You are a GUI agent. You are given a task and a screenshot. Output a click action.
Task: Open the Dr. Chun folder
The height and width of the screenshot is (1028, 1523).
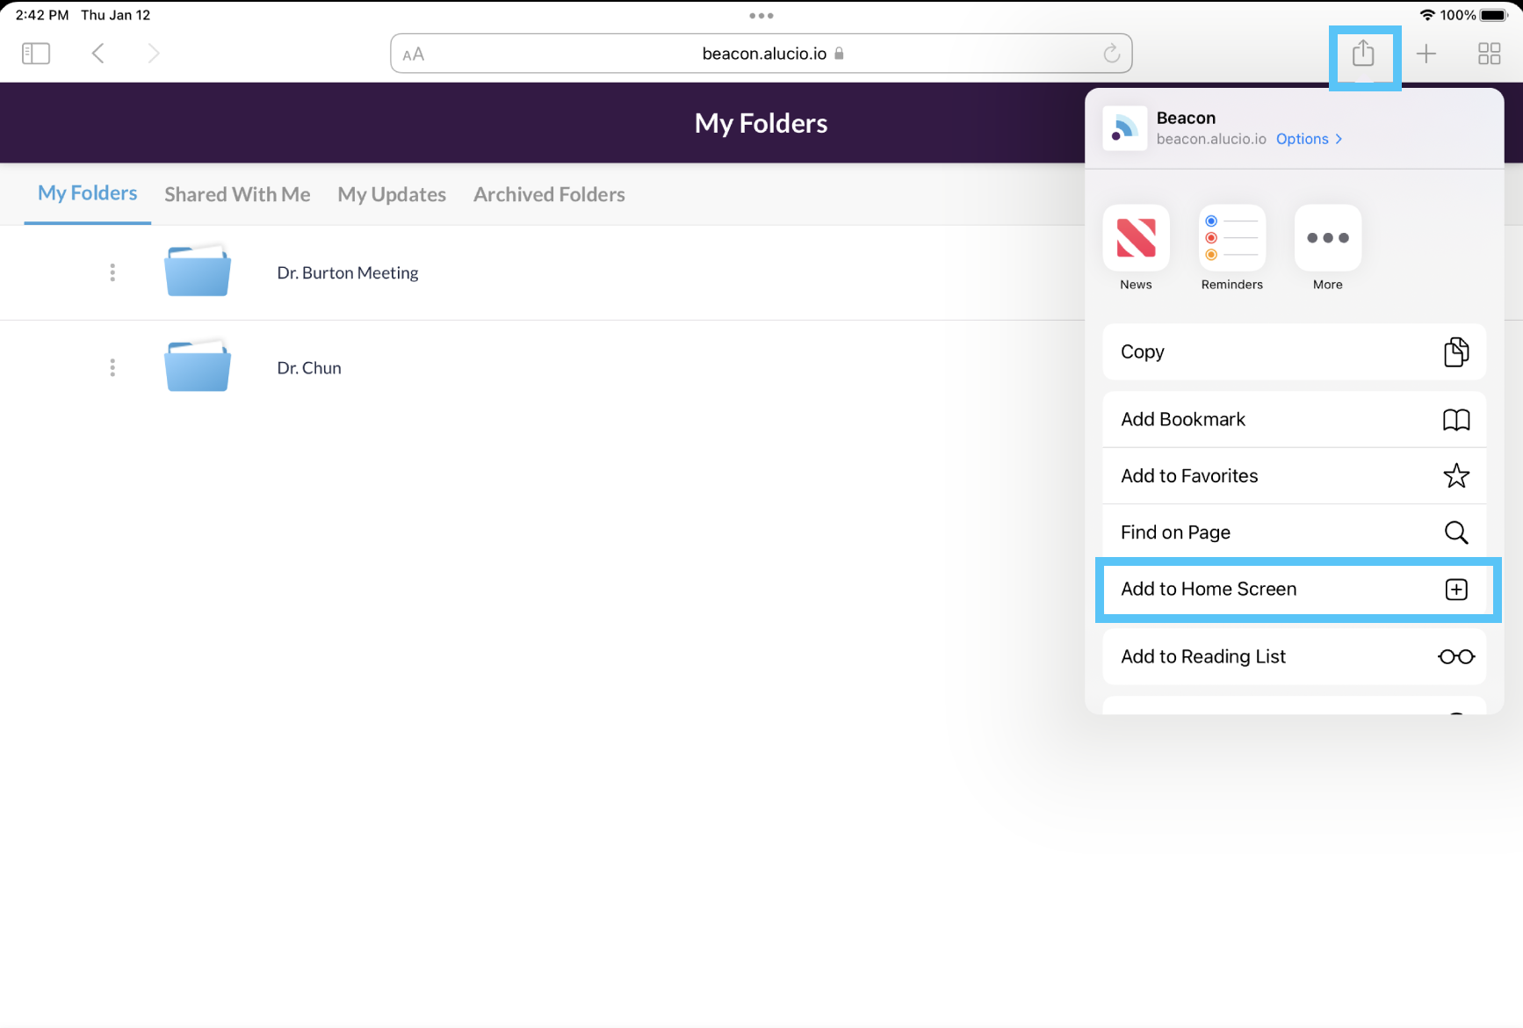click(308, 368)
